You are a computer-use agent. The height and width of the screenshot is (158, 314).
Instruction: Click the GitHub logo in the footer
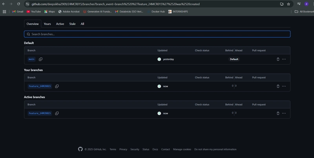tap(80, 149)
